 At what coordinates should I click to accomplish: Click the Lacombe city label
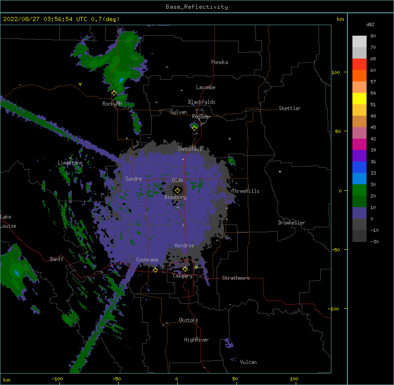point(206,87)
